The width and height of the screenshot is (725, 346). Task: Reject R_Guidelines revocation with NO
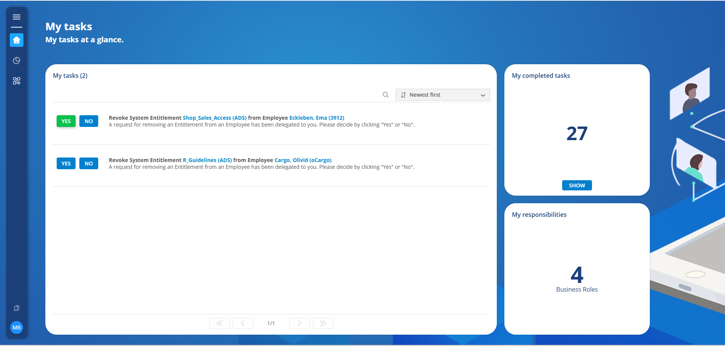point(89,164)
